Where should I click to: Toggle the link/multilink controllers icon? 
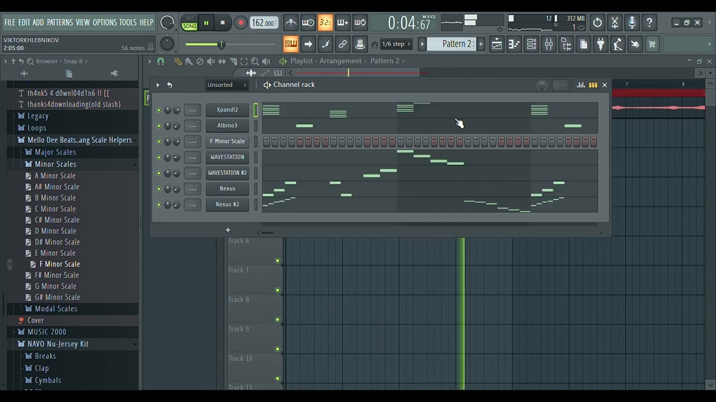(343, 44)
